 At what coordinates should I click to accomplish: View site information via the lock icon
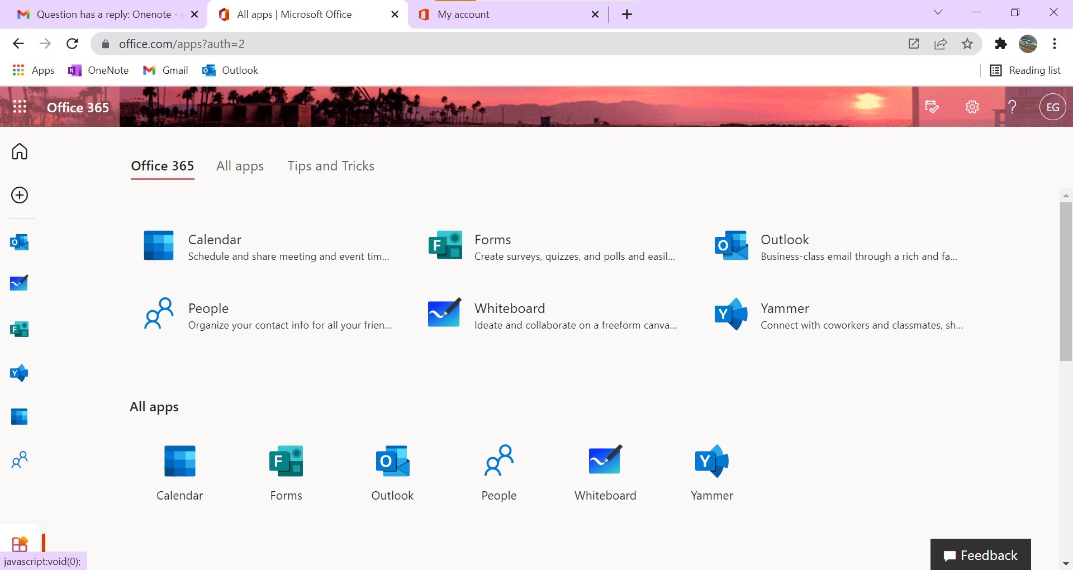106,44
